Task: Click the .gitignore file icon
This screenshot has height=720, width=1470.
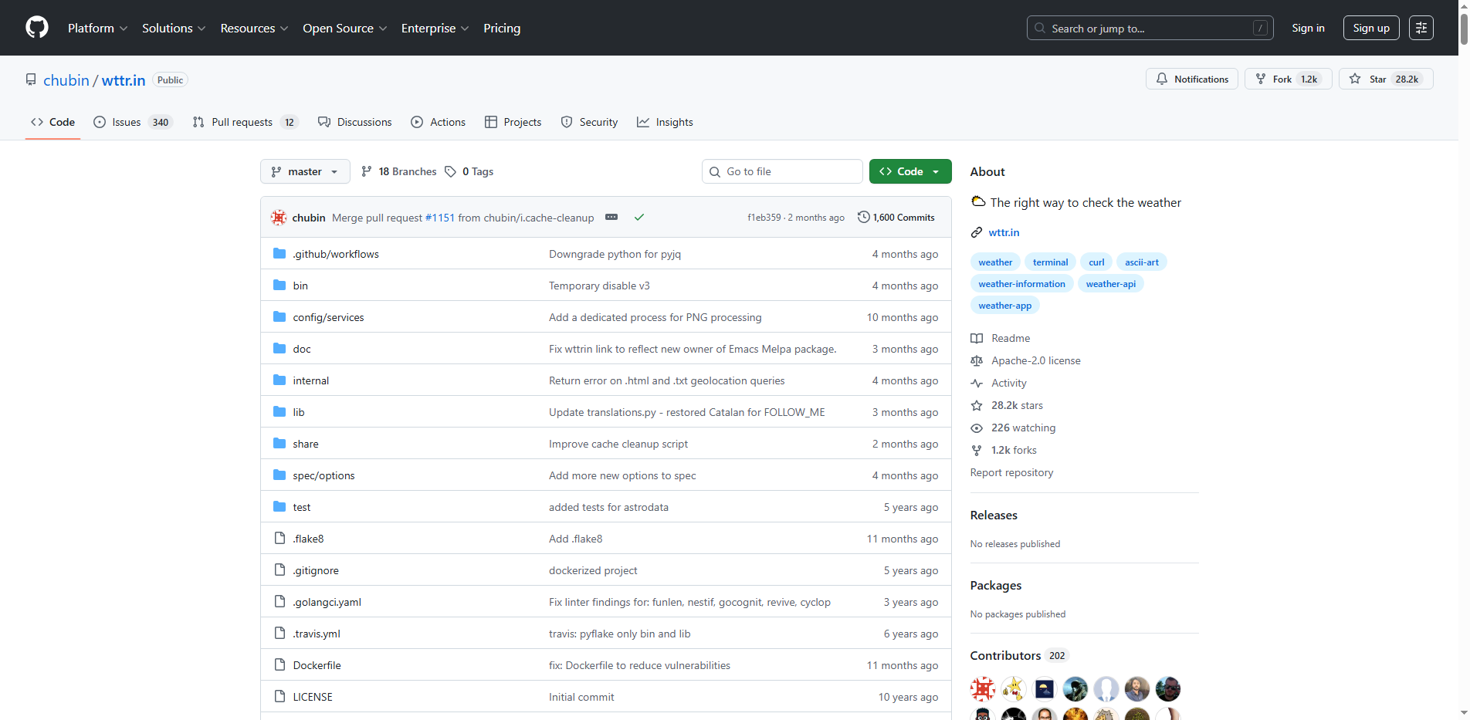Action: point(279,570)
